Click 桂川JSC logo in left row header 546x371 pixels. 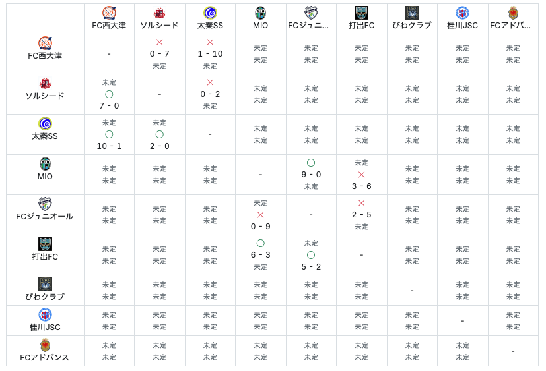pyautogui.click(x=45, y=314)
